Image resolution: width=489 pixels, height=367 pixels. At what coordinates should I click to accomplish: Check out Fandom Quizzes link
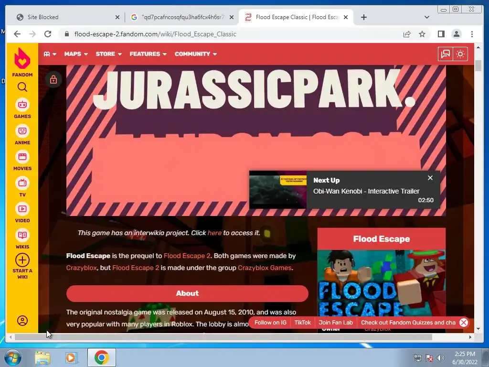[408, 323]
